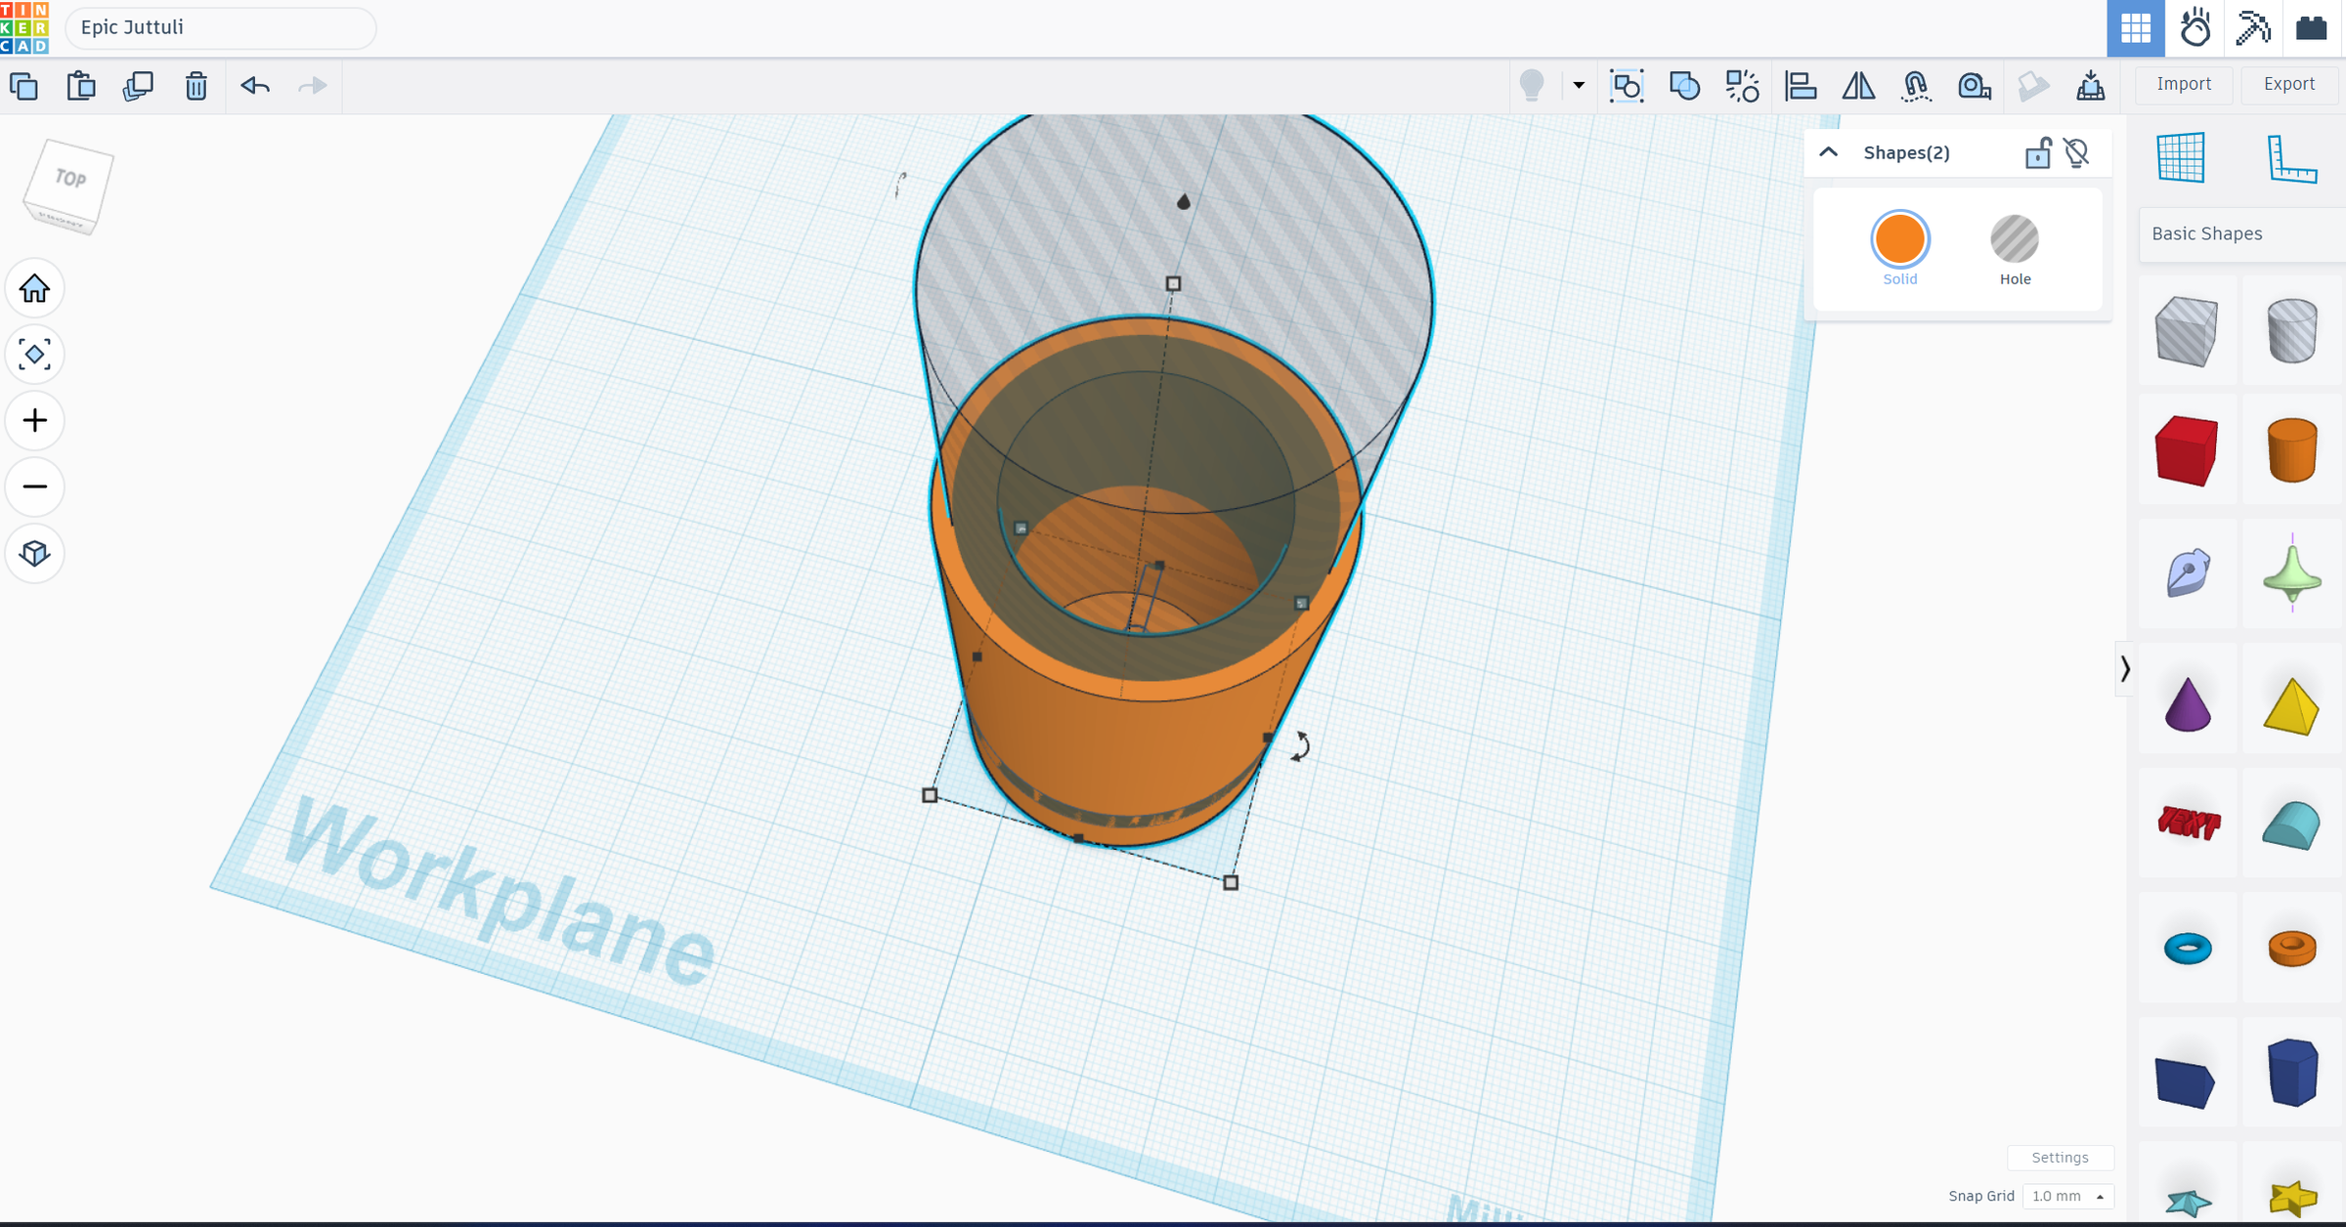Click the black cone lift handle
The height and width of the screenshot is (1227, 2346).
point(1184,201)
